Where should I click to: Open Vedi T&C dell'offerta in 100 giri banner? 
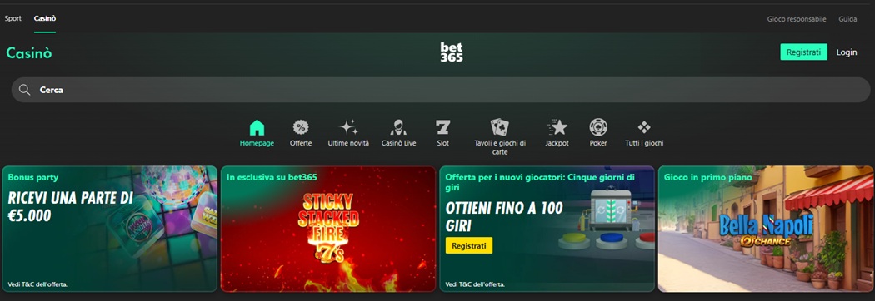coord(476,284)
